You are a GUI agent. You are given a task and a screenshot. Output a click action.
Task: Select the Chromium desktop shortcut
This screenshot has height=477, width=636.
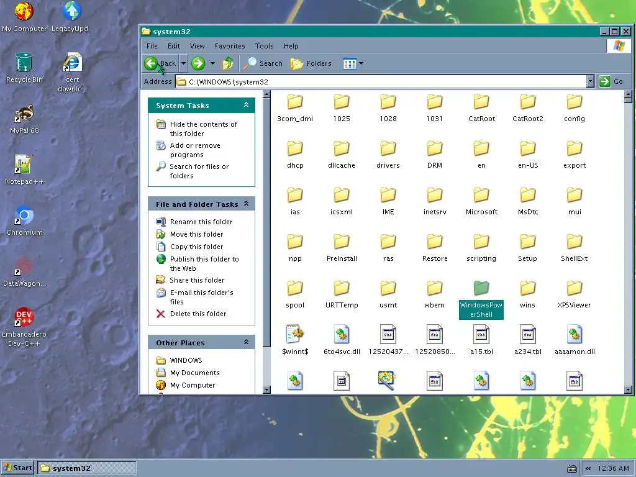[24, 221]
